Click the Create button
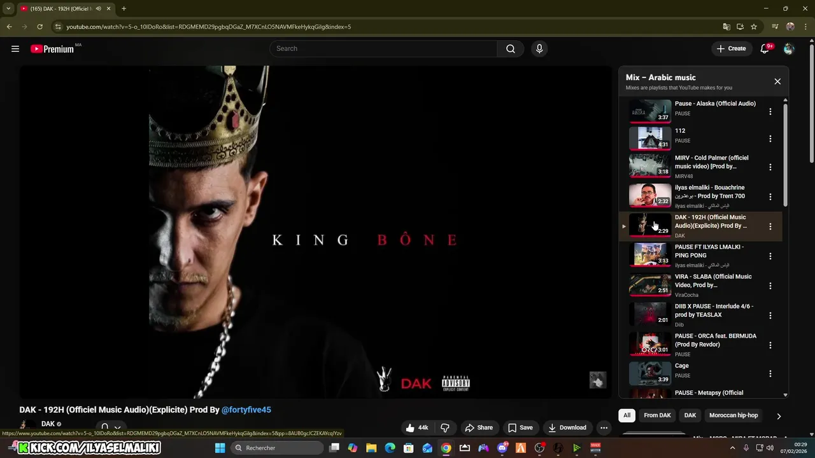Image resolution: width=815 pixels, height=458 pixels. (x=731, y=48)
